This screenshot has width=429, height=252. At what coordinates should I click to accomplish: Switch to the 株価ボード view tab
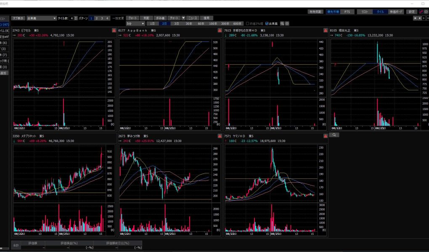point(395,12)
